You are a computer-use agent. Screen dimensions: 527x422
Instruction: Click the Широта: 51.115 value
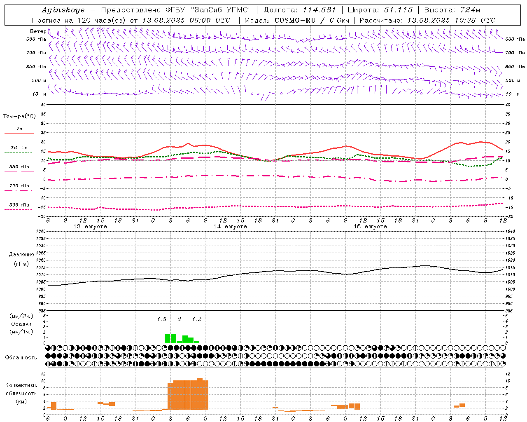(x=380, y=10)
